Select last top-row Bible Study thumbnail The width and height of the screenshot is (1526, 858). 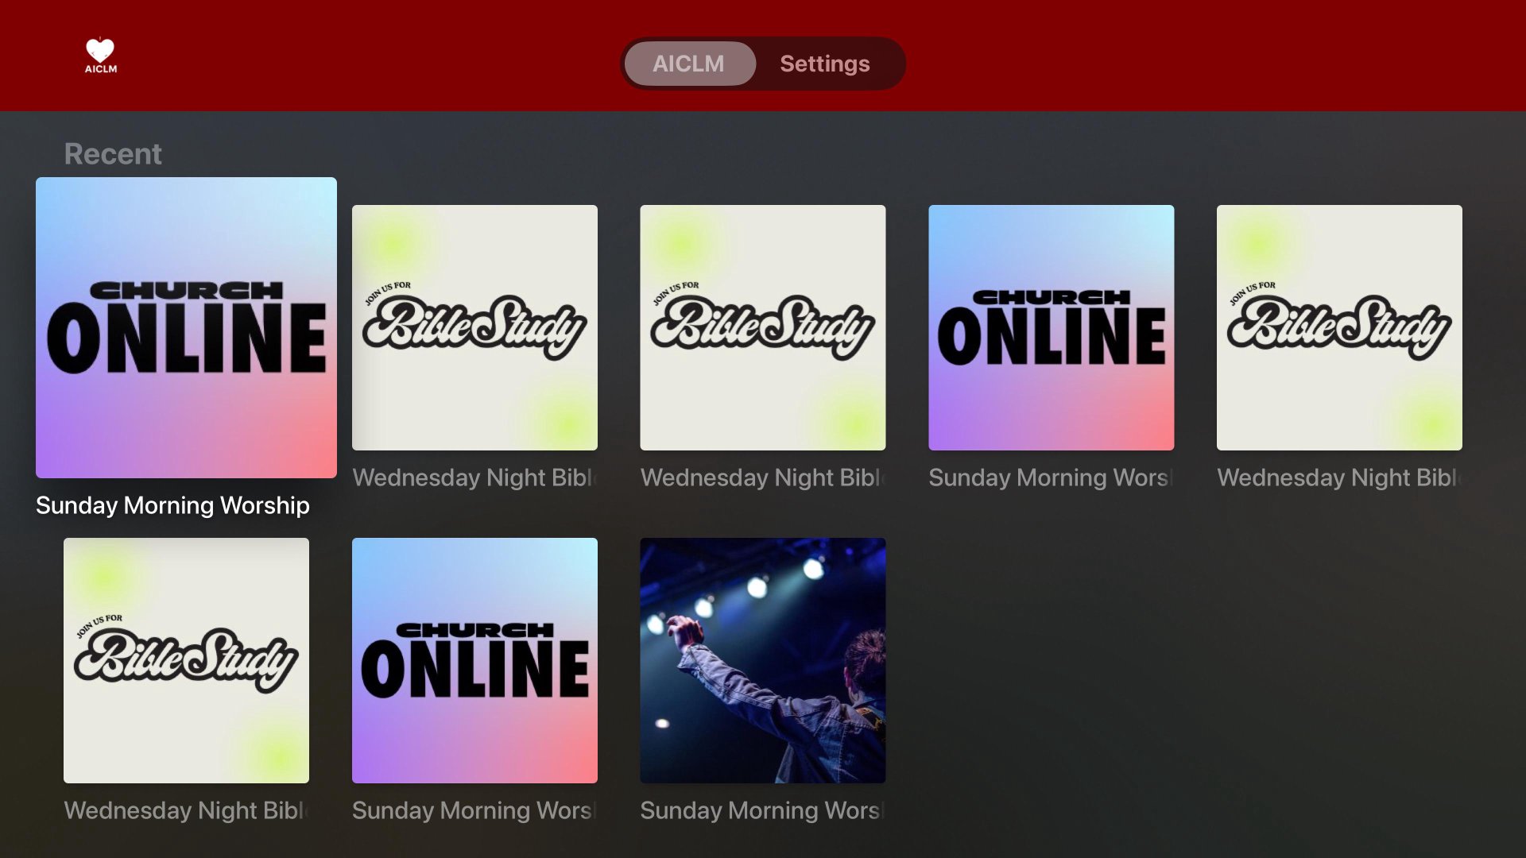(1338, 327)
